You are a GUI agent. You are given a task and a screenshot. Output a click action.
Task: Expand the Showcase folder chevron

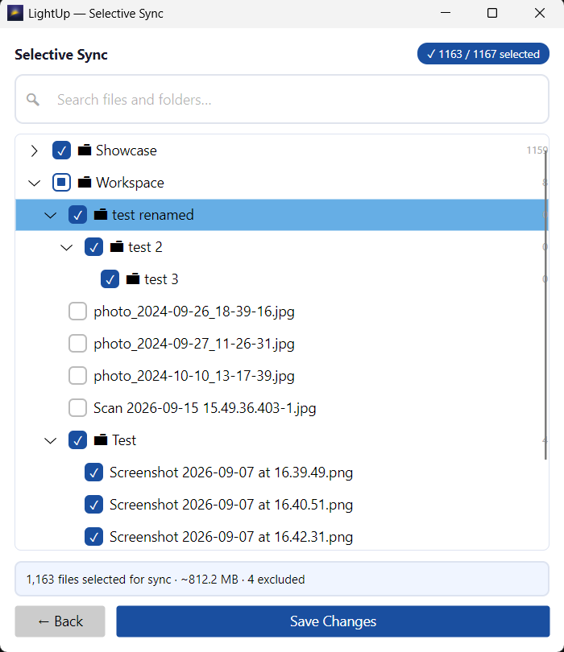[34, 151]
